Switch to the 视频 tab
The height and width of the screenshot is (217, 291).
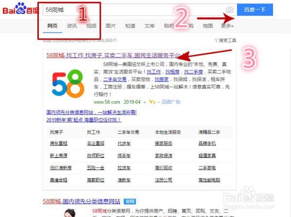[91, 26]
